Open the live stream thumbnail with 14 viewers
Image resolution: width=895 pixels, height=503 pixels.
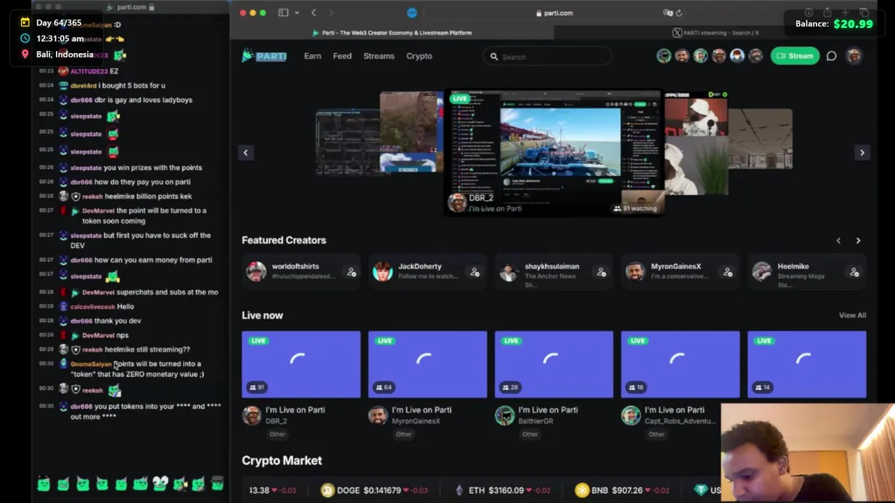pyautogui.click(x=807, y=365)
